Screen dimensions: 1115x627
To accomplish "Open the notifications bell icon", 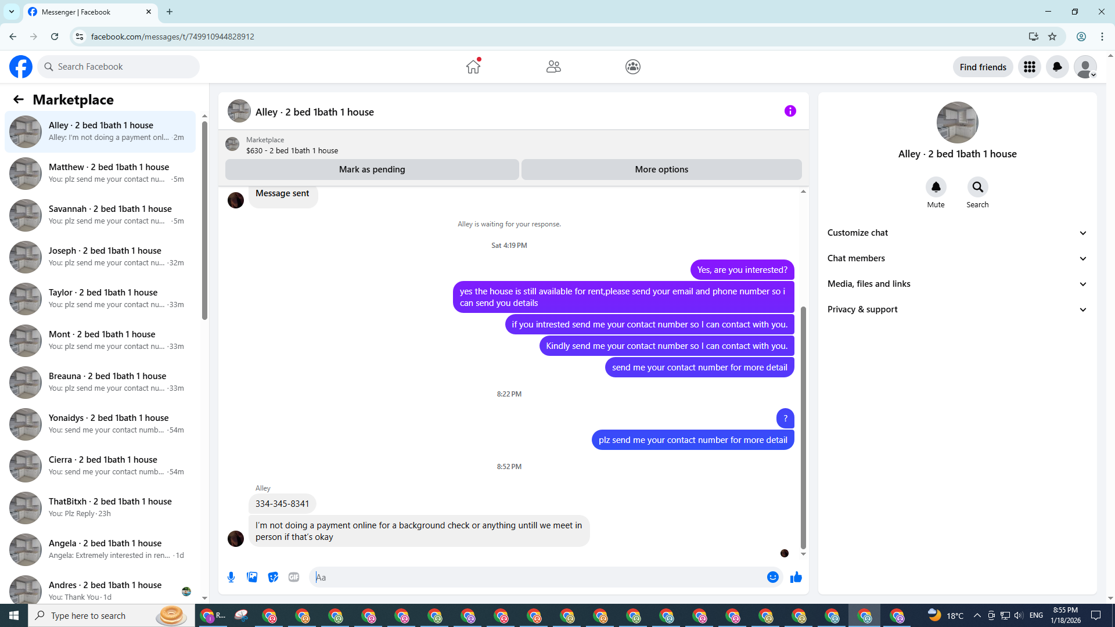I will [x=1057, y=67].
